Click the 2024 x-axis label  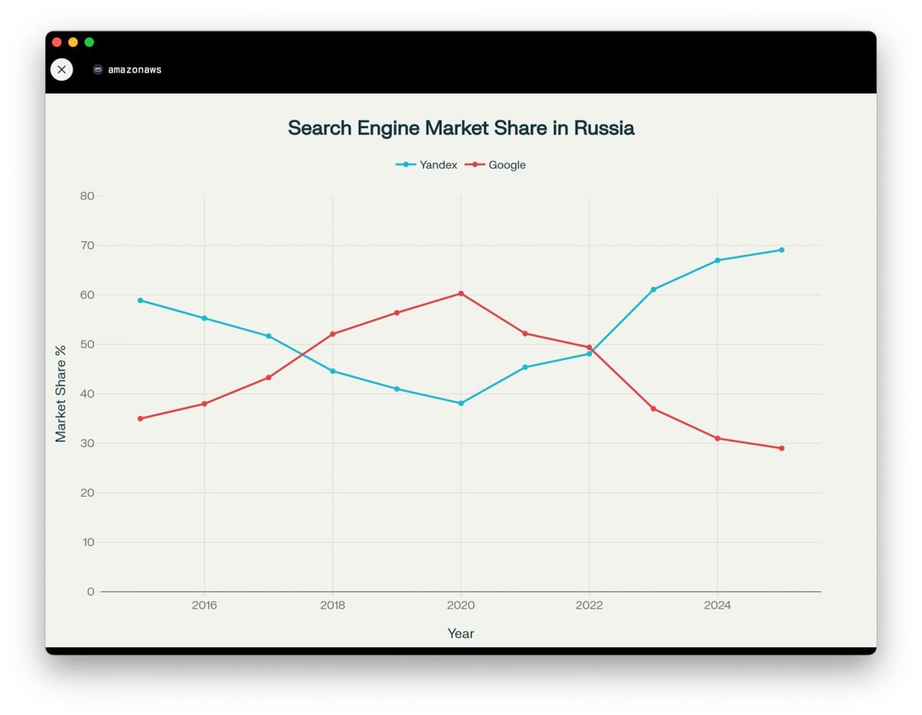click(718, 605)
